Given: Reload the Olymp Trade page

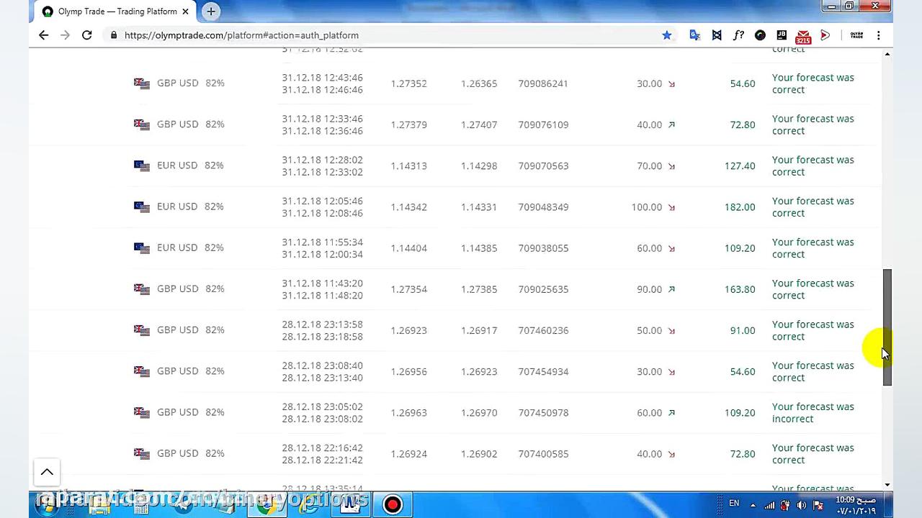Looking at the screenshot, I should point(86,35).
